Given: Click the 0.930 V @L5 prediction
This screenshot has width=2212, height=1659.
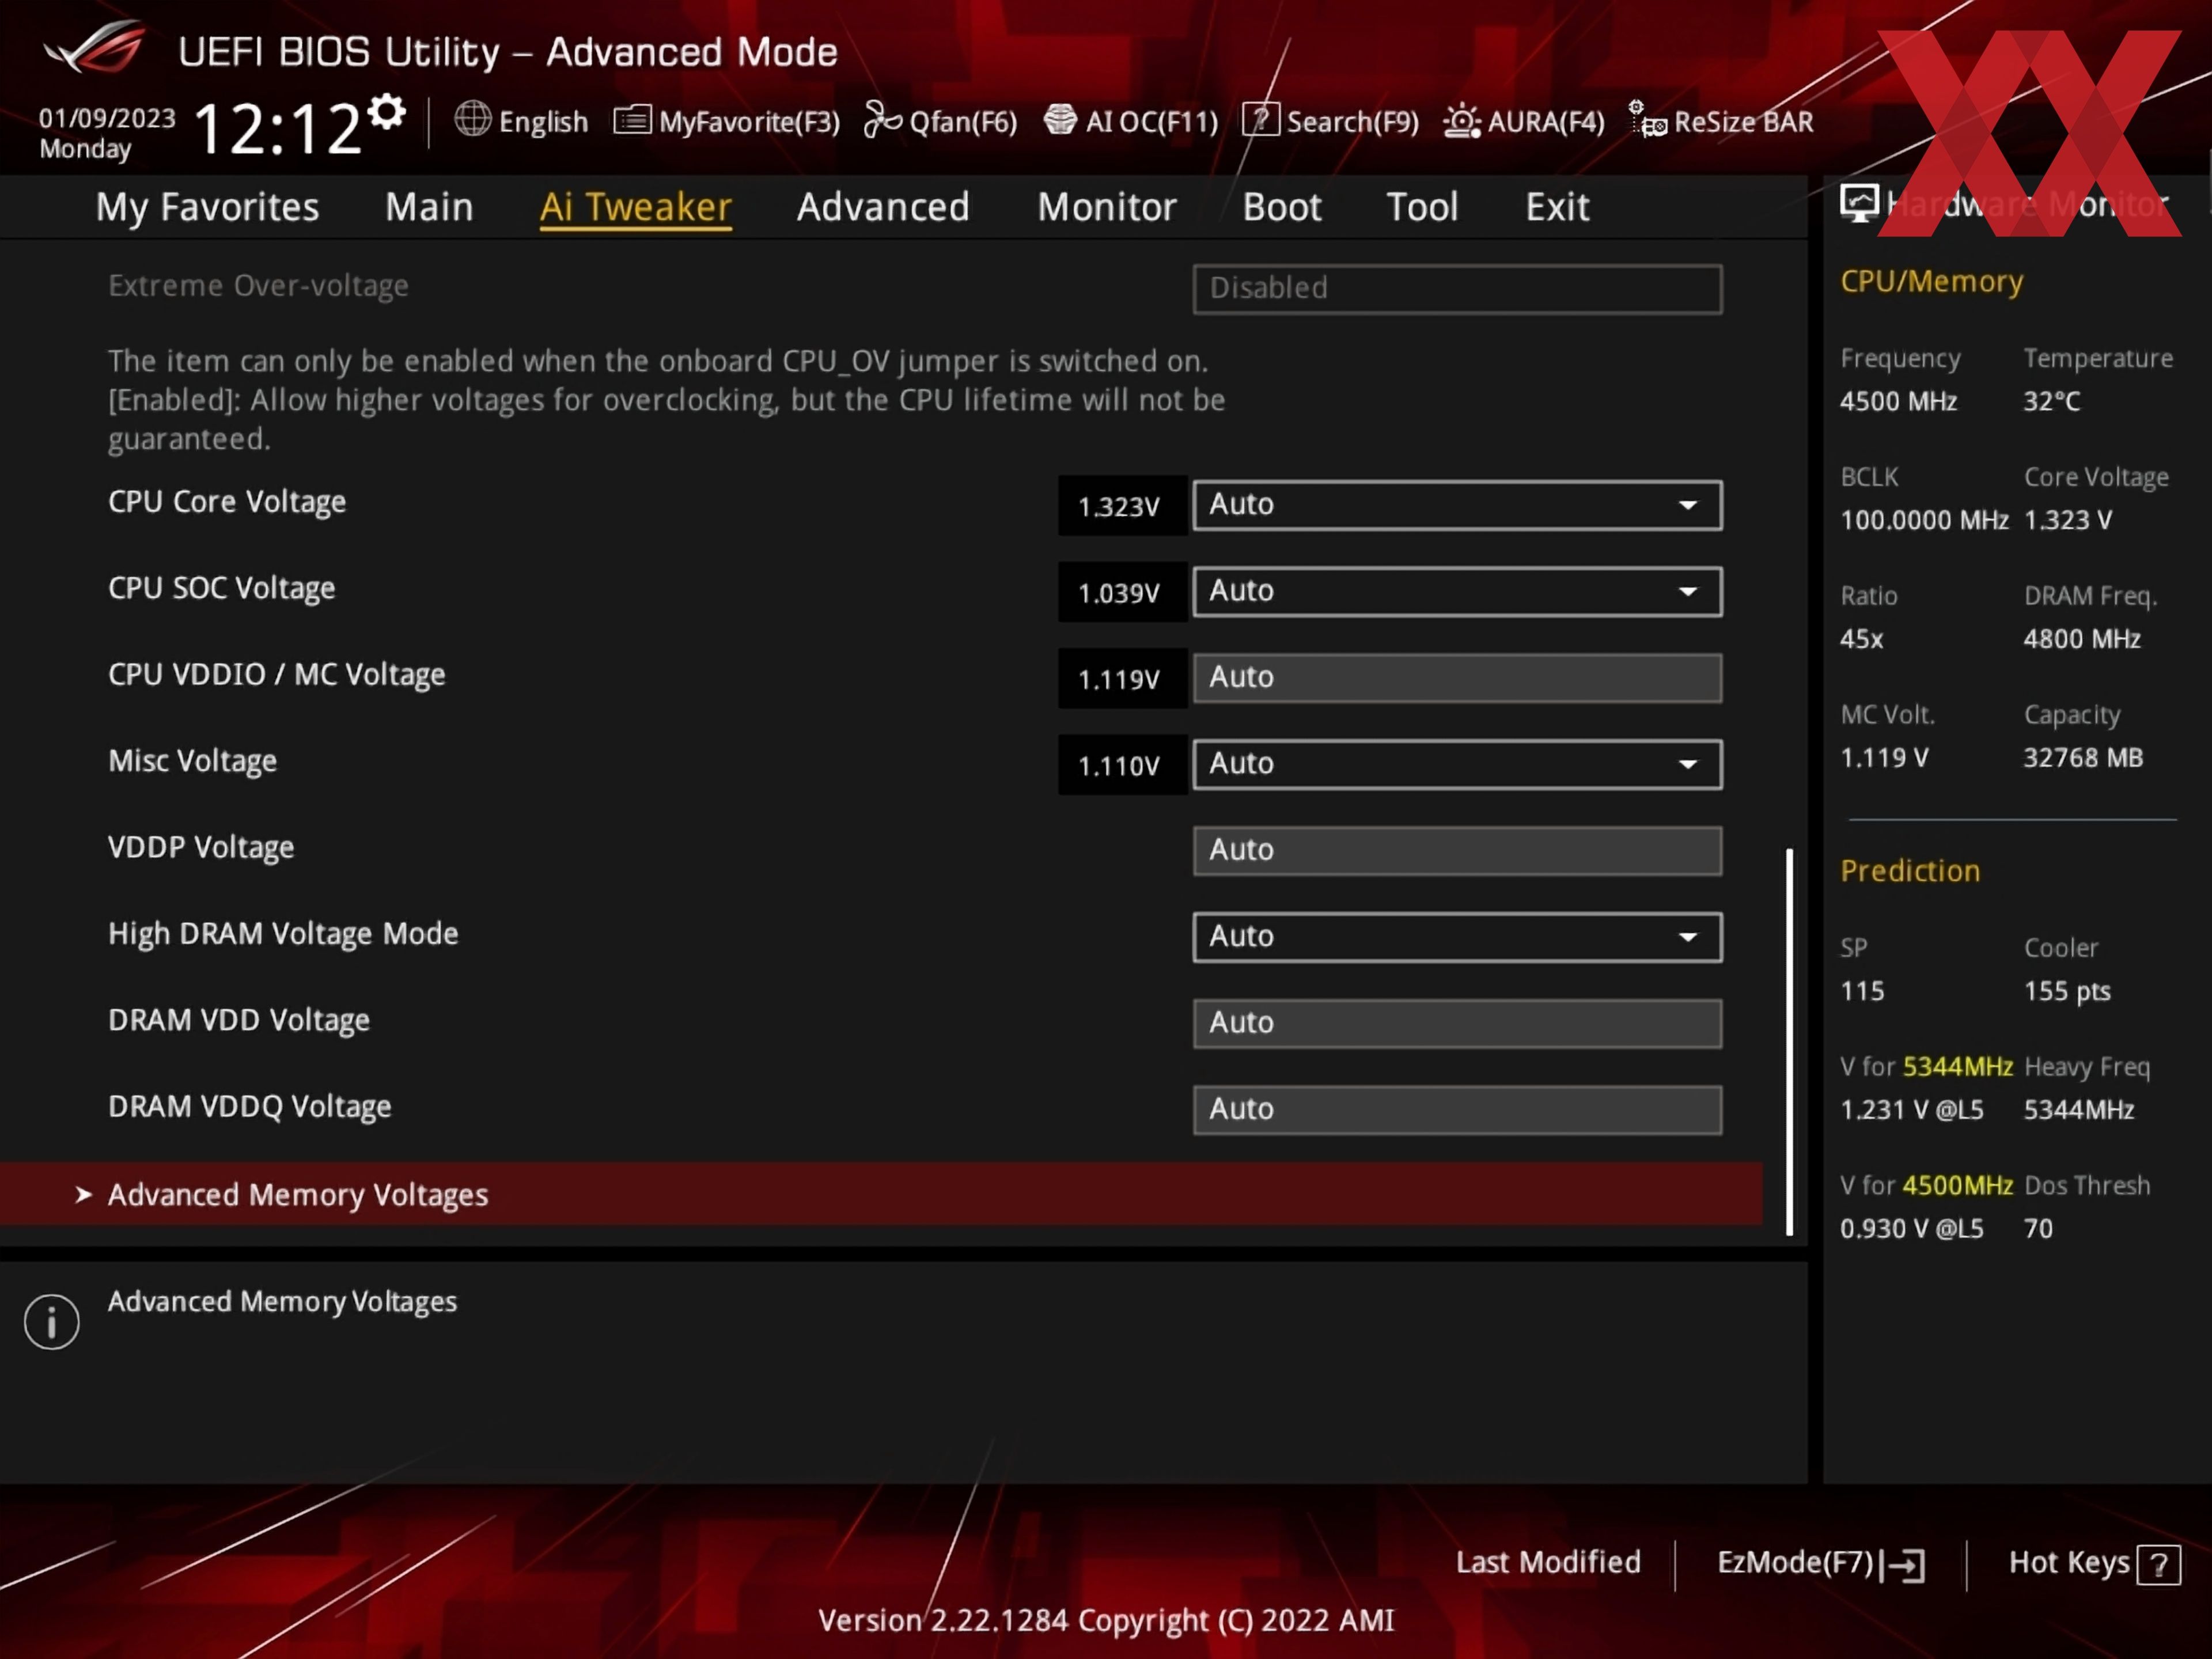Looking at the screenshot, I should [1911, 1229].
